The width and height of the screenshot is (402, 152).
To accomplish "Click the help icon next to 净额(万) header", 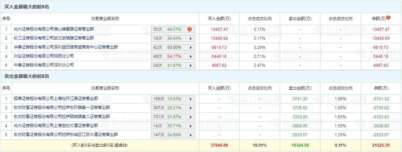I will click(x=388, y=18).
